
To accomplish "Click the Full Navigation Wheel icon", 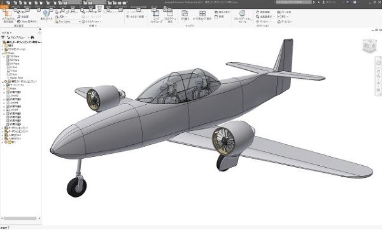I will (242, 13).
